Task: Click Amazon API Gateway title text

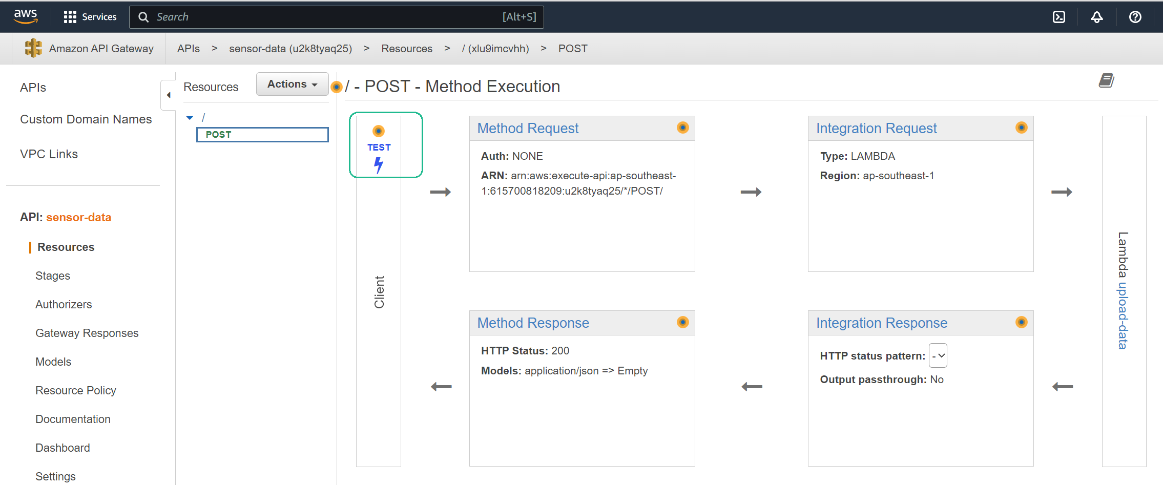Action: click(x=101, y=49)
